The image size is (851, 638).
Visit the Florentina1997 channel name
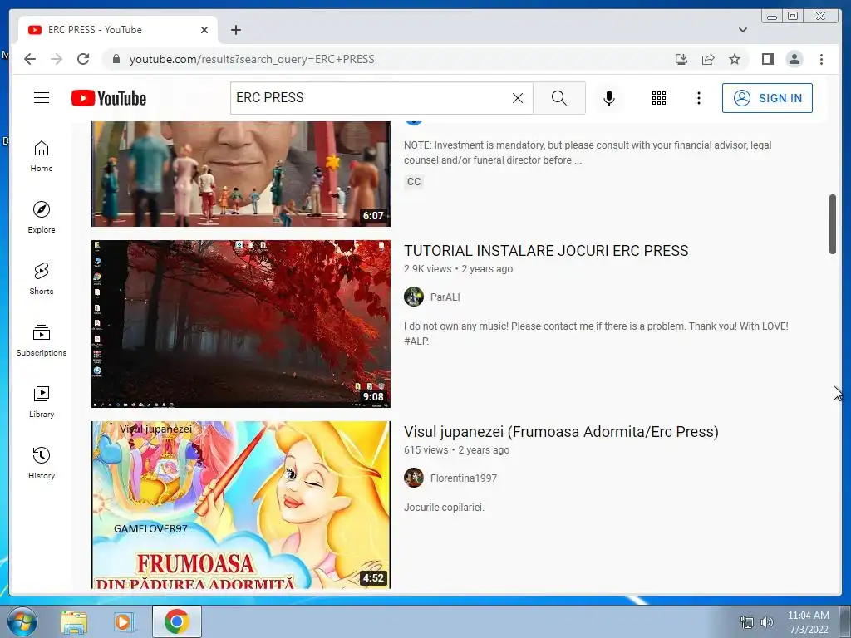pyautogui.click(x=464, y=478)
